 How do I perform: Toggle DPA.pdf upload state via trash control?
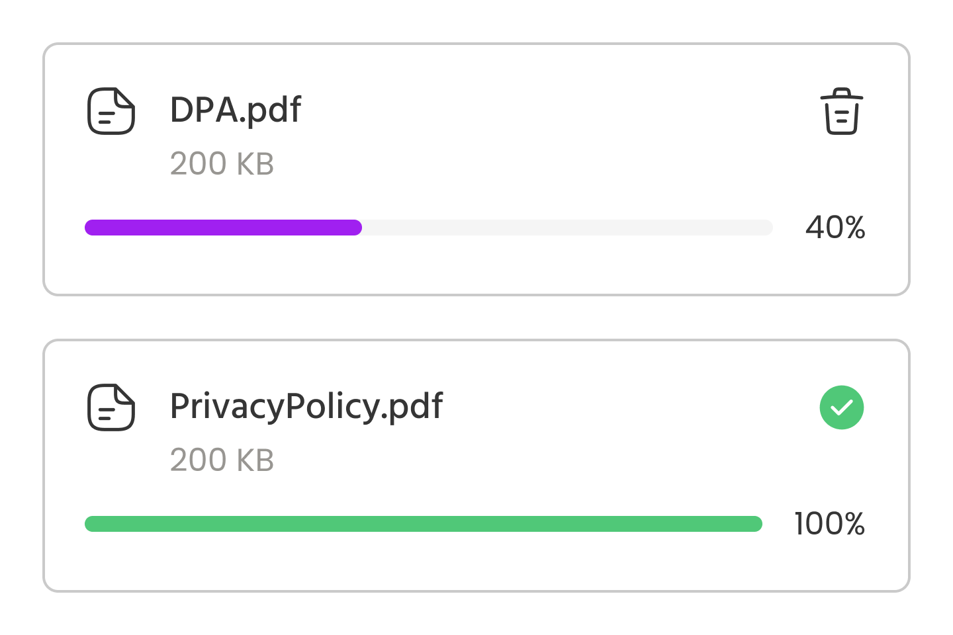[x=840, y=112]
